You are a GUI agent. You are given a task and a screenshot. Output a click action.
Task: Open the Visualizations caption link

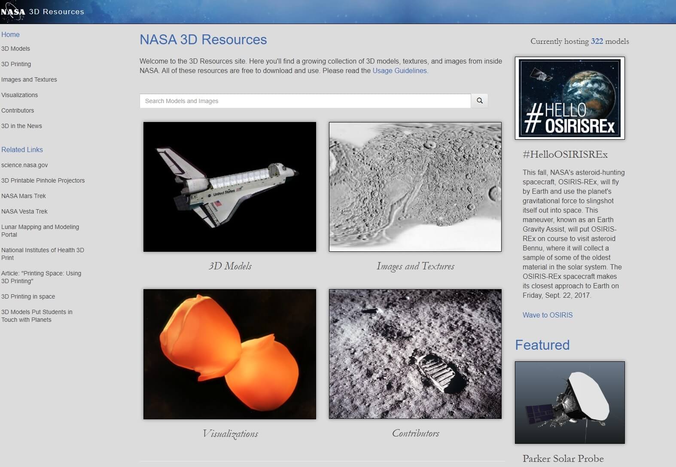coord(230,433)
